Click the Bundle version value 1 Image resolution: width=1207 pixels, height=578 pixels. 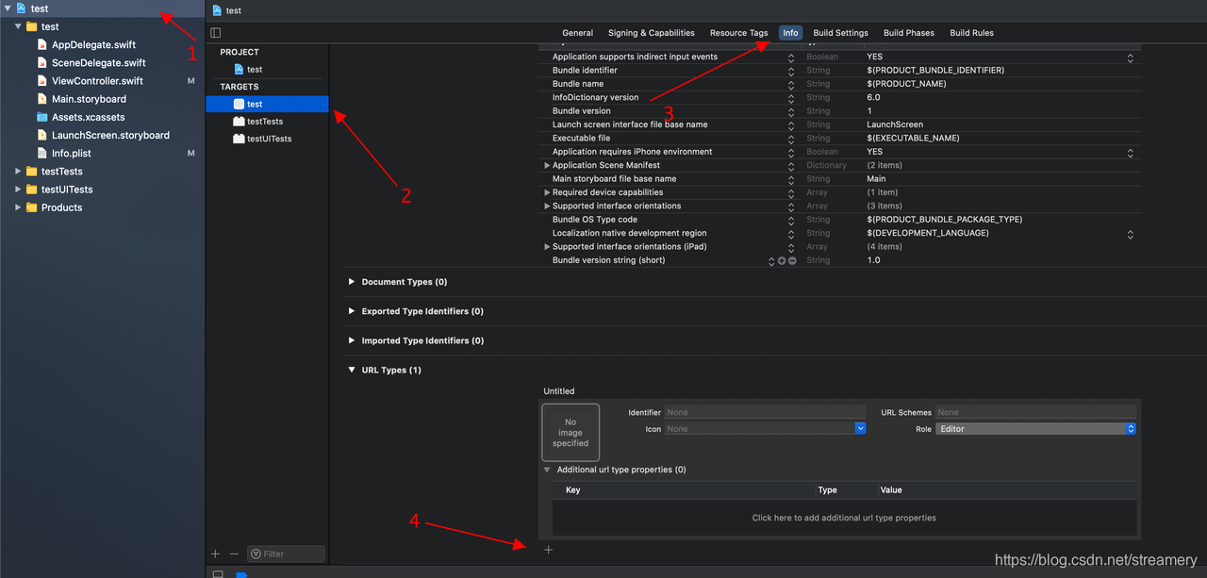click(869, 111)
